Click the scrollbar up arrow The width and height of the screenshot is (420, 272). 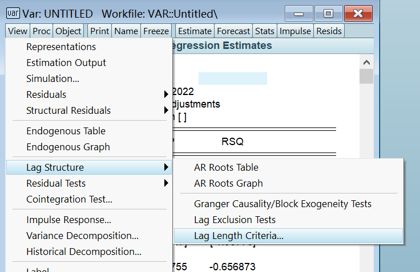366,63
